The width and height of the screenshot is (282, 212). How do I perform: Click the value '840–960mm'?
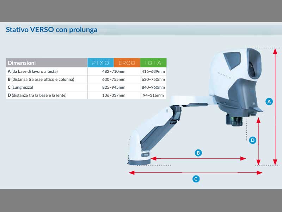click(153, 87)
